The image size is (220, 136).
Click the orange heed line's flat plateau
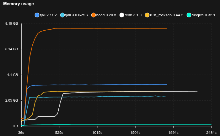click(x=110, y=28)
